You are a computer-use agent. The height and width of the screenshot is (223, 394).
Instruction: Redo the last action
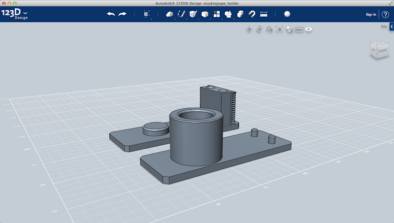coord(122,14)
